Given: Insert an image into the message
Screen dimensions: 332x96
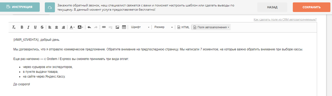Looking at the screenshot, I should click(117, 27).
